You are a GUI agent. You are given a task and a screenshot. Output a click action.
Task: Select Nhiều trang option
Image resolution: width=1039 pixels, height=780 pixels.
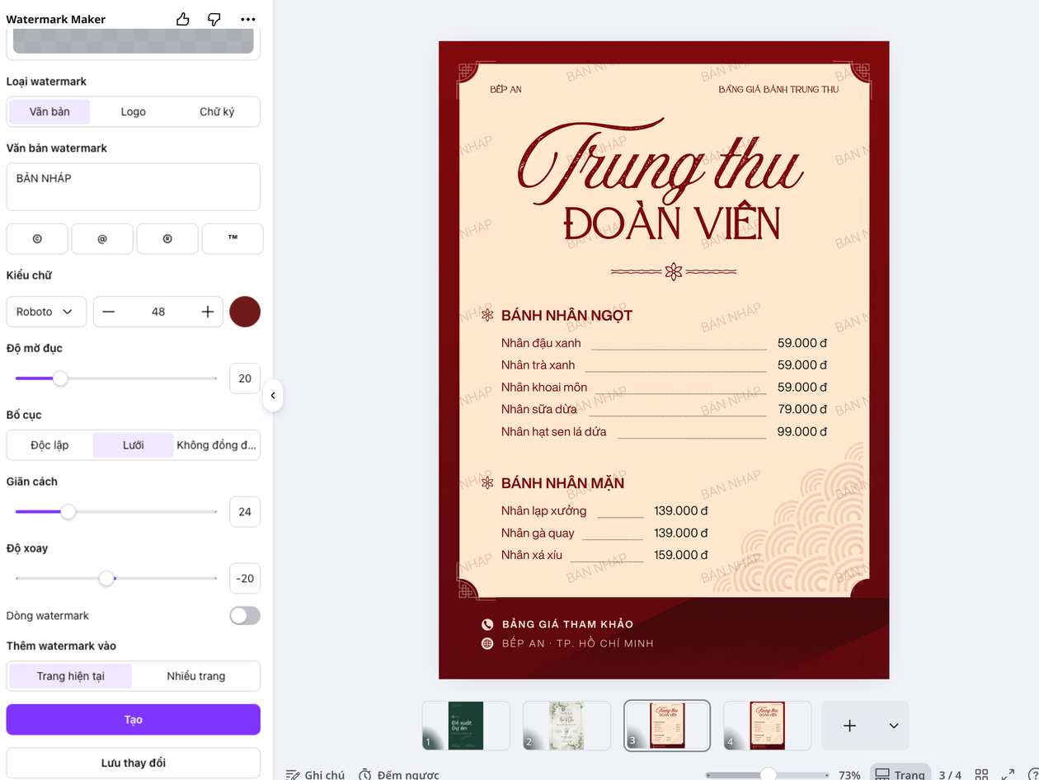[196, 676]
